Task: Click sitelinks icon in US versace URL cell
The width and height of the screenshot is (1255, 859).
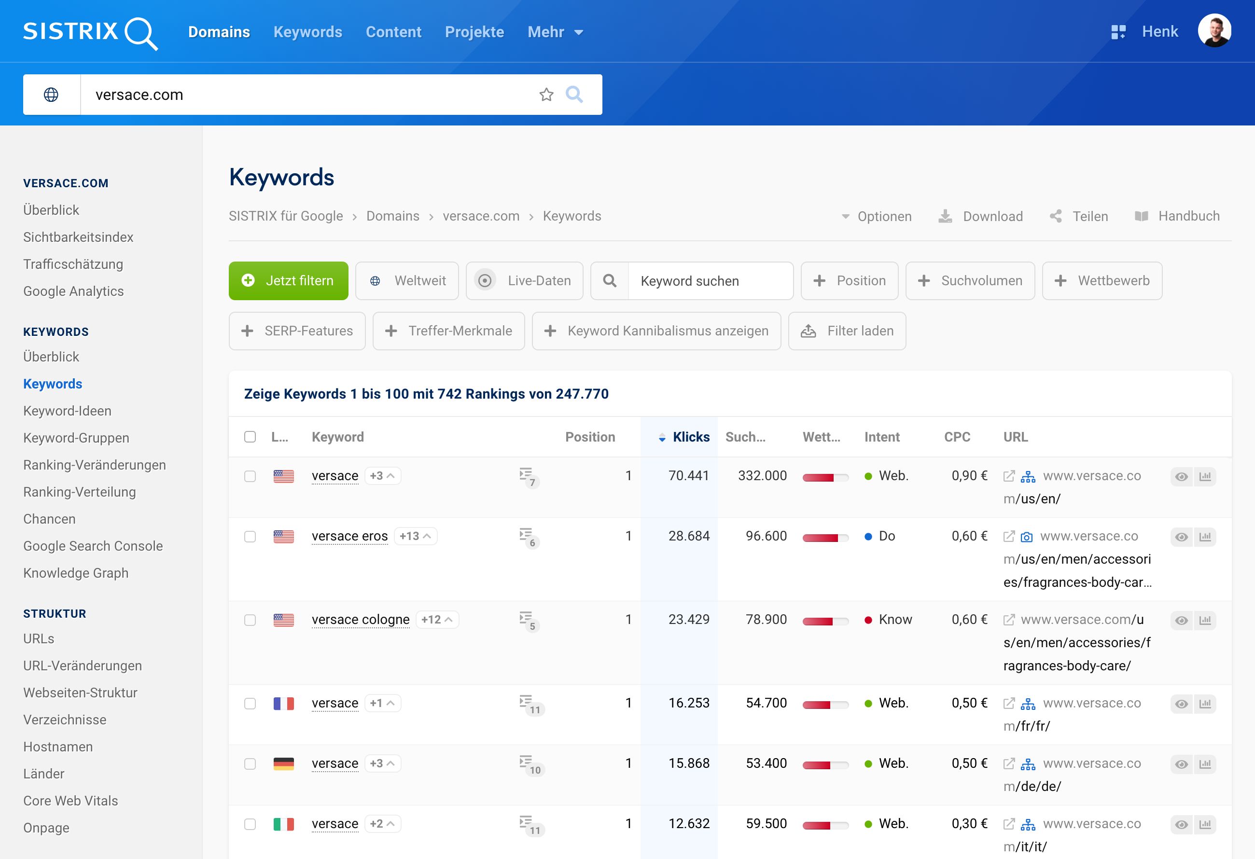Action: (1028, 476)
